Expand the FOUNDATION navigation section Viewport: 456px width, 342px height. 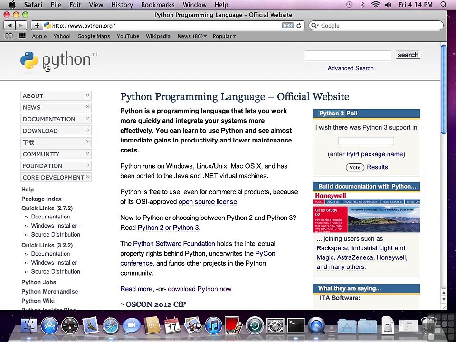[56, 166]
